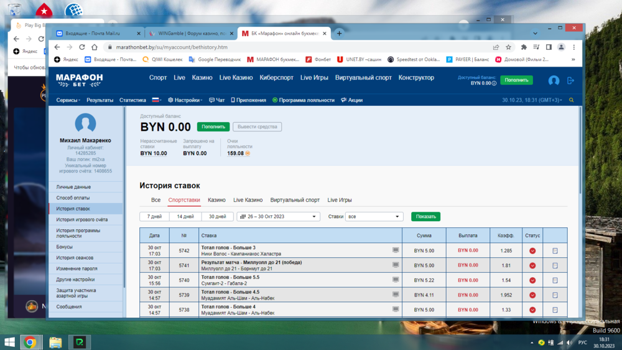Reload the page using the browser refresh icon
The width and height of the screenshot is (622, 350).
point(81,47)
